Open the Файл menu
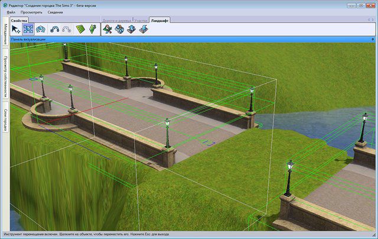 11,12
